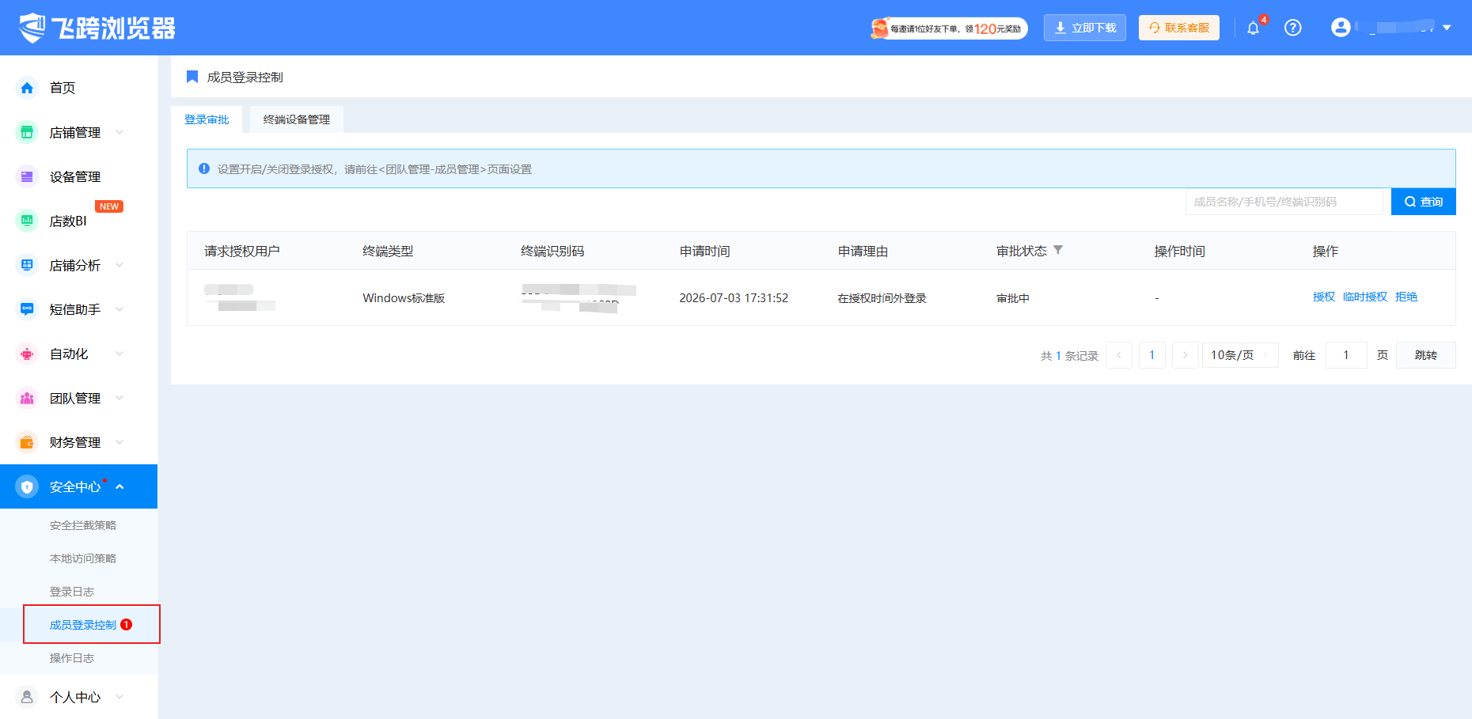1472x719 pixels.
Task: Click the 拒绝 link
Action: click(1406, 297)
